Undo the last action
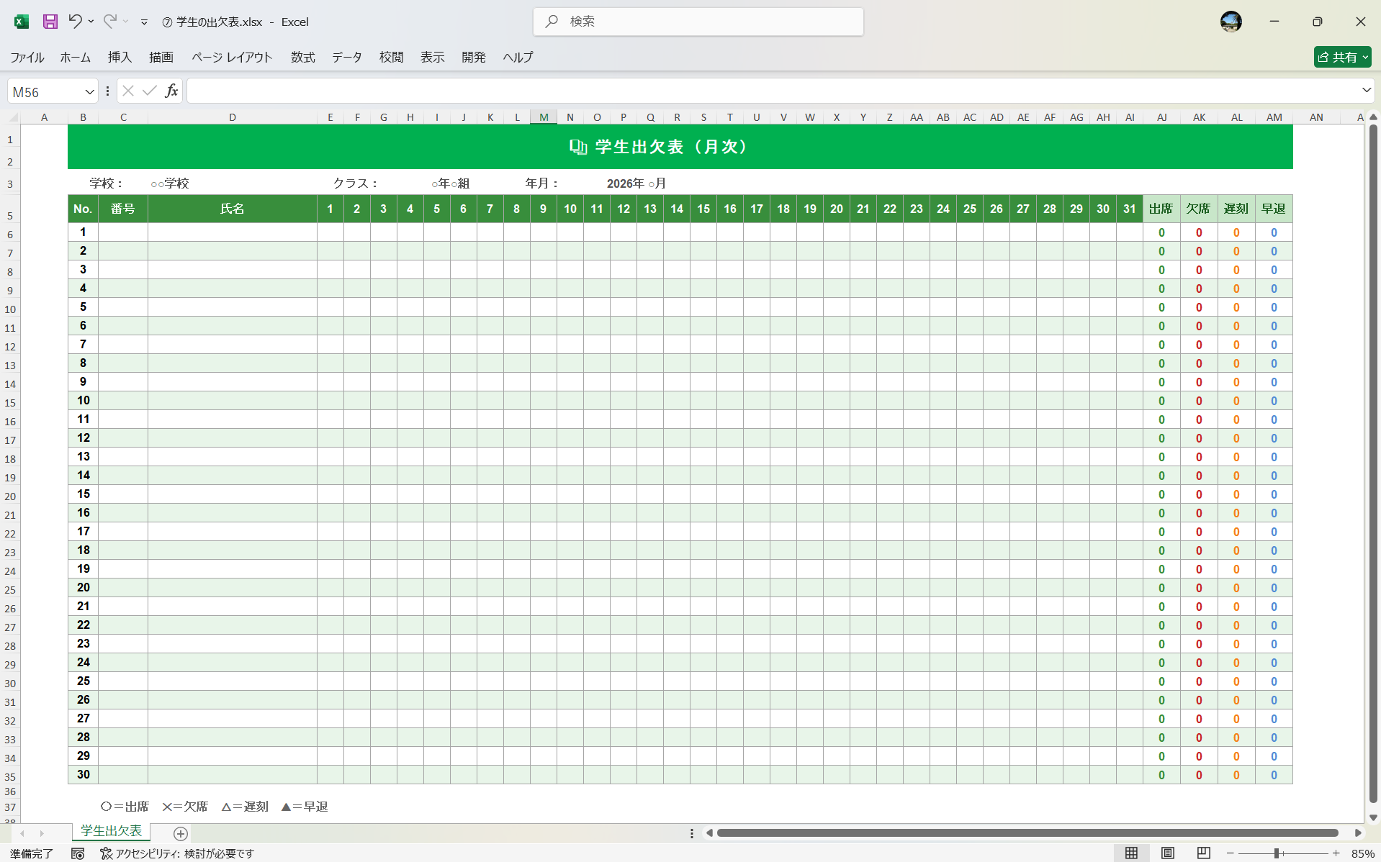The width and height of the screenshot is (1381, 862). tap(75, 22)
